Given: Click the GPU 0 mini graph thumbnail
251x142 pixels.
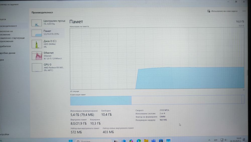Looking at the screenshot, I should point(37,67).
